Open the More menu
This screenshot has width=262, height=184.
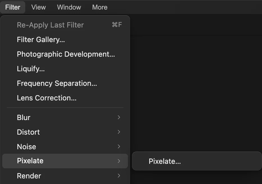tap(100, 7)
